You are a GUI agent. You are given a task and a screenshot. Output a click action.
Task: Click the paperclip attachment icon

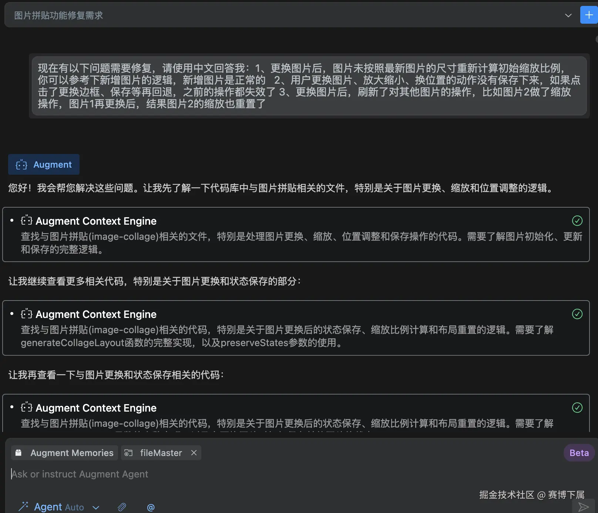coord(122,507)
